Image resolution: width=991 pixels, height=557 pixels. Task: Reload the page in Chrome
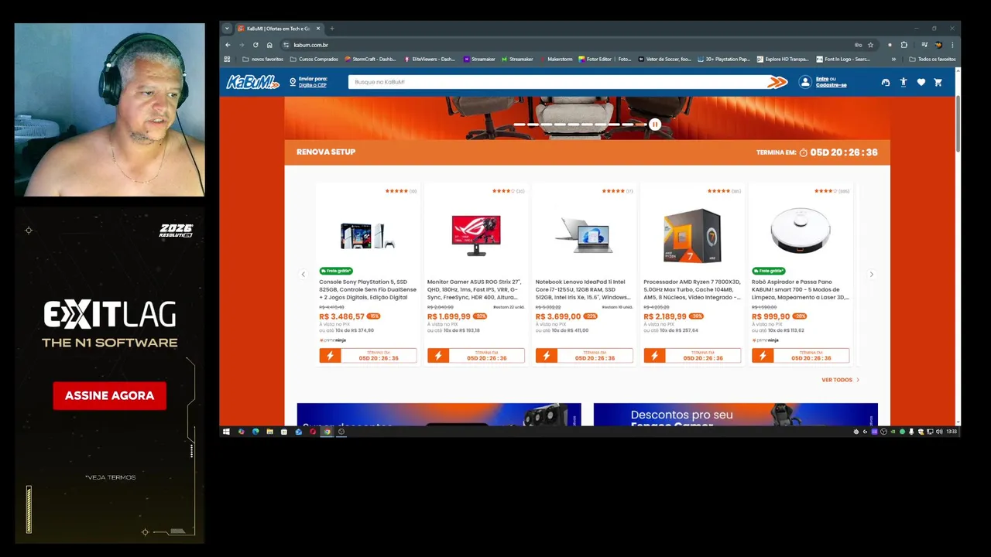pos(255,45)
